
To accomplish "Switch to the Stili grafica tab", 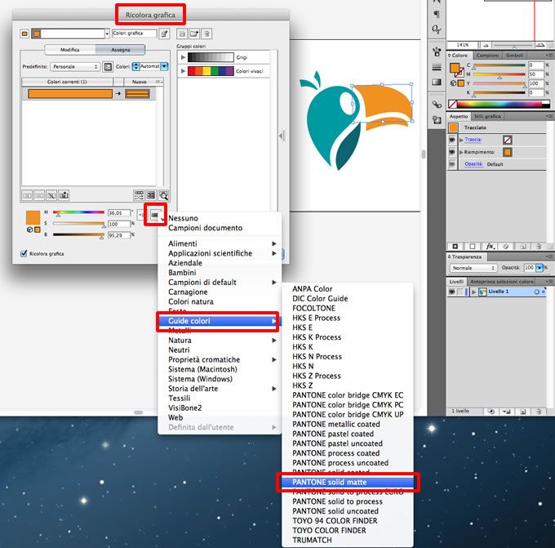I will [x=487, y=116].
